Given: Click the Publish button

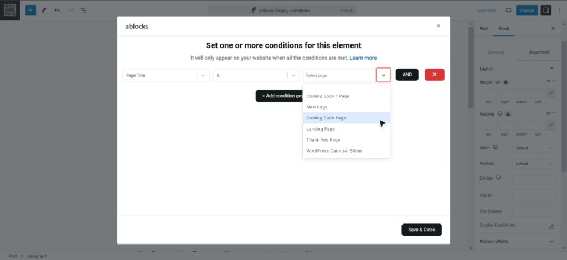Looking at the screenshot, I should point(527,11).
